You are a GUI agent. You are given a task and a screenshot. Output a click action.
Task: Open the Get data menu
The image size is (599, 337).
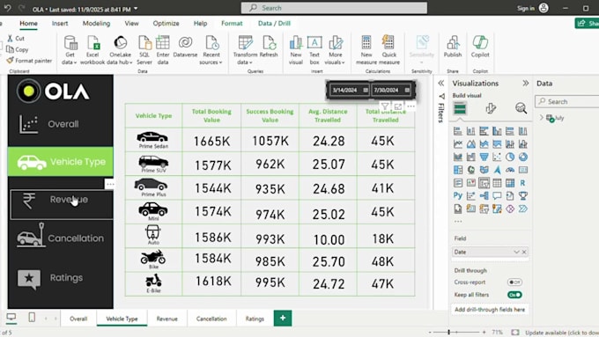(70, 49)
